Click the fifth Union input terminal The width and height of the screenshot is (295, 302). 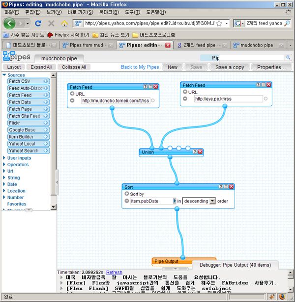(188, 148)
